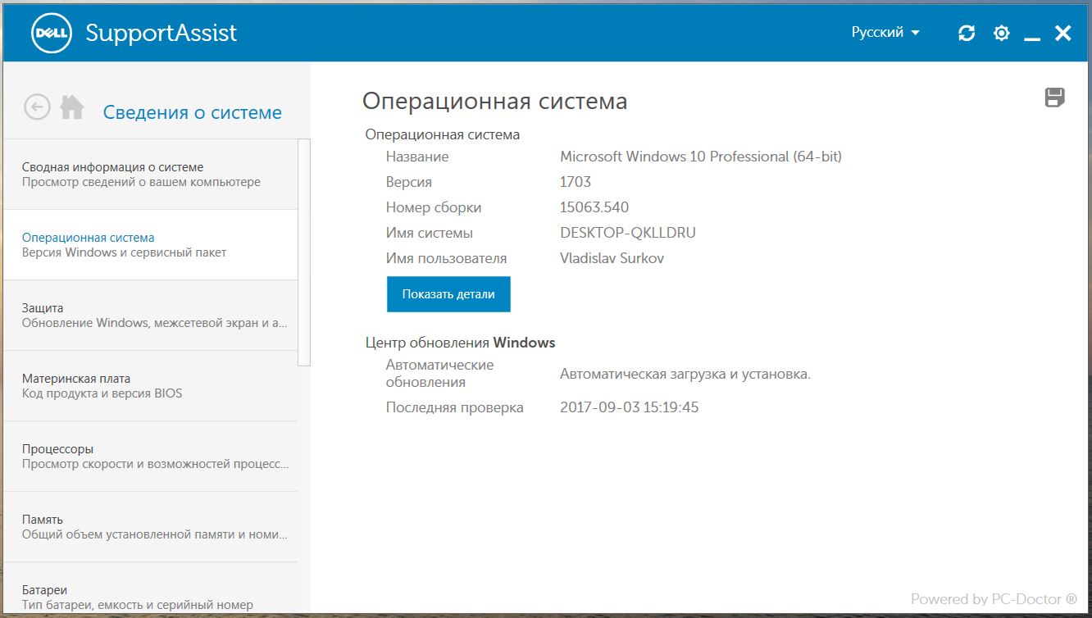Open the Русский language dropdown
Screen dimensions: 1092x618
click(885, 33)
